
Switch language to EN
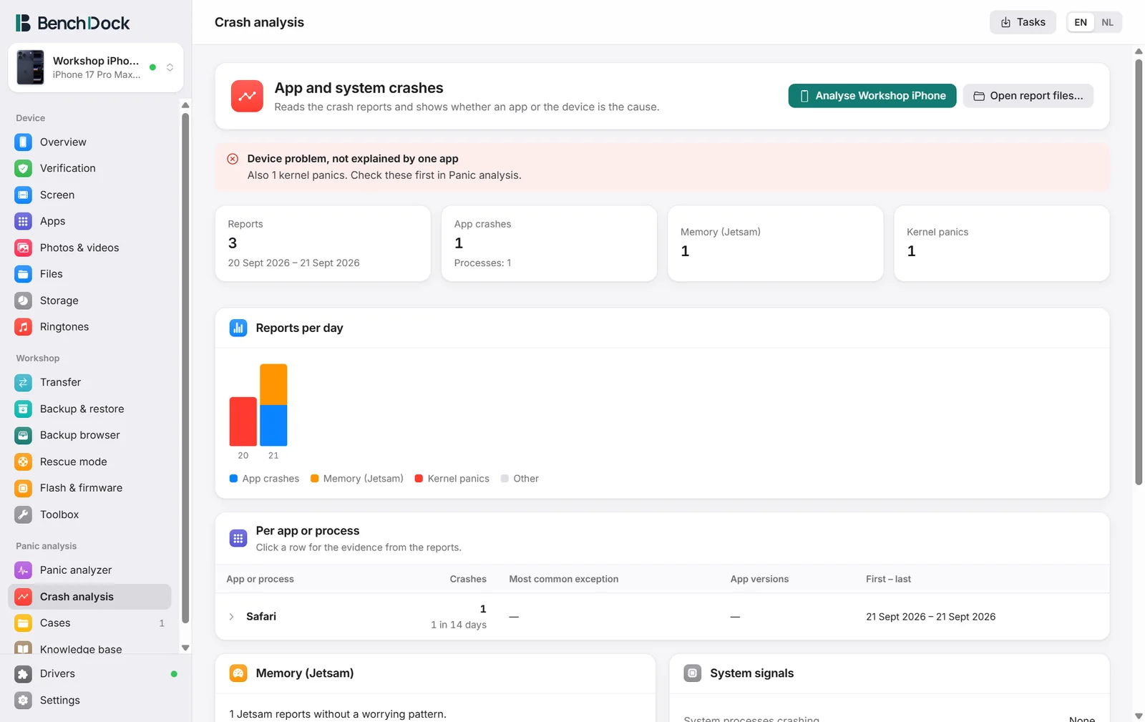(1081, 22)
